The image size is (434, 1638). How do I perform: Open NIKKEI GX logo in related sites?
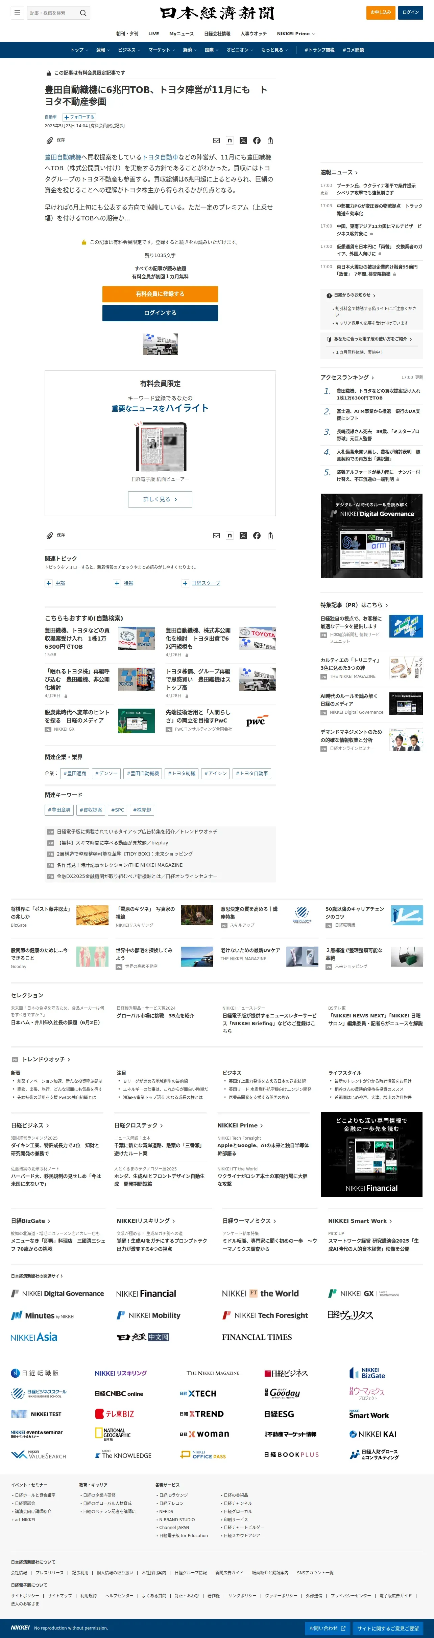364,1293
